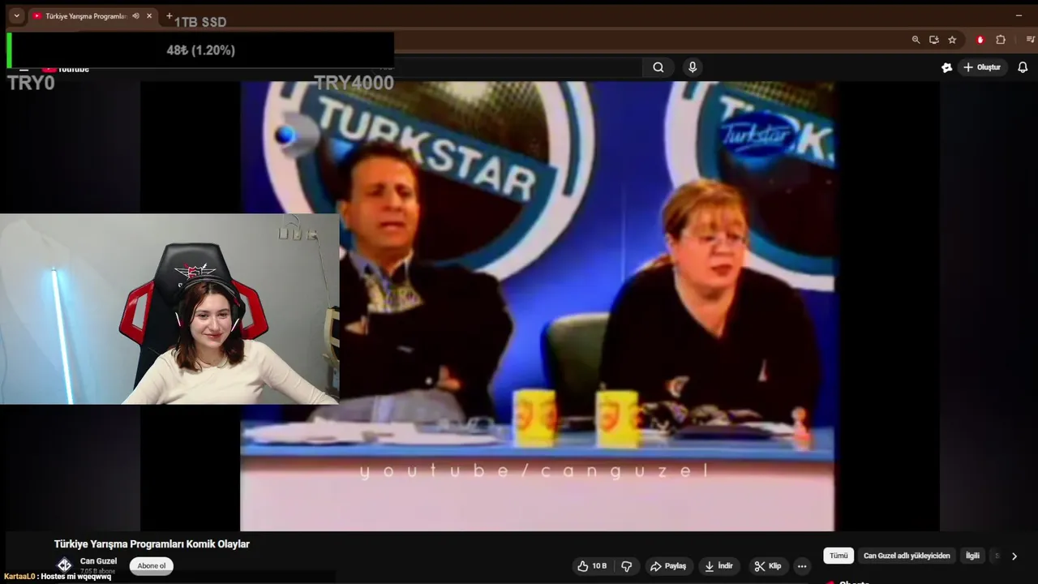The width and height of the screenshot is (1038, 584).
Task: Go to the YouTube home logo
Action: coord(66,69)
